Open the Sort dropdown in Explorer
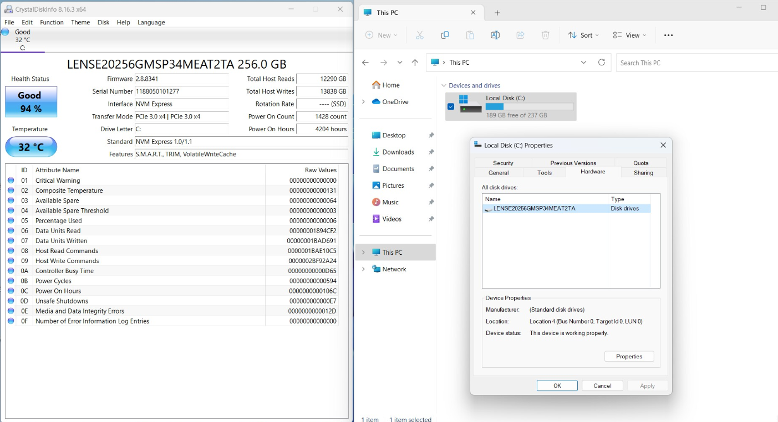Image resolution: width=778 pixels, height=422 pixels. (583, 35)
